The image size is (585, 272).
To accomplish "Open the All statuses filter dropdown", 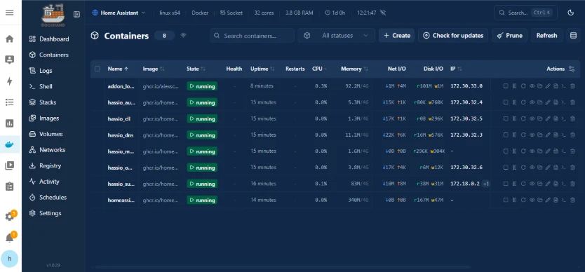I will tap(337, 36).
